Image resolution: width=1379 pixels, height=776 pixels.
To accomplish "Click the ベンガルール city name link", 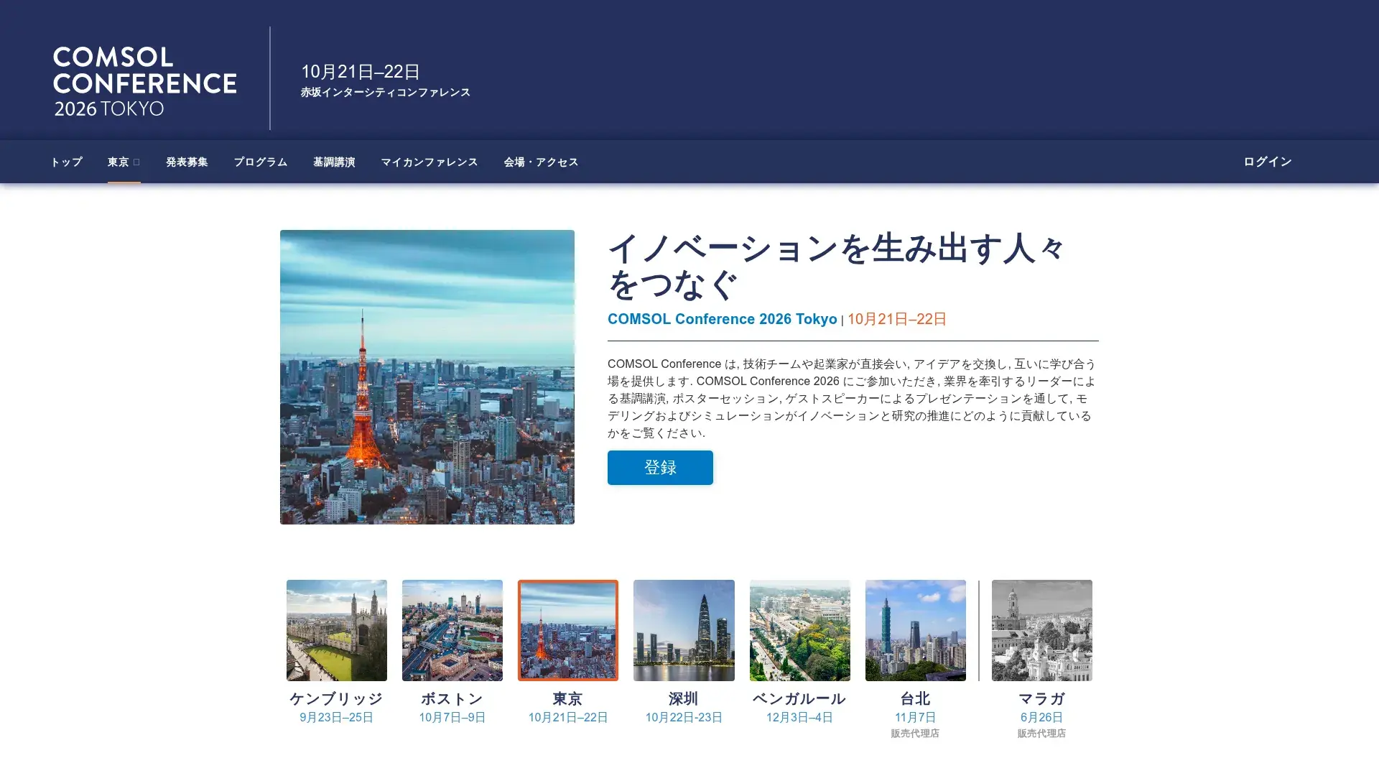I will coord(799,698).
